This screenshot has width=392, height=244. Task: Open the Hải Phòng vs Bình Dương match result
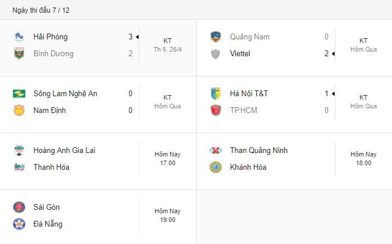click(x=98, y=48)
